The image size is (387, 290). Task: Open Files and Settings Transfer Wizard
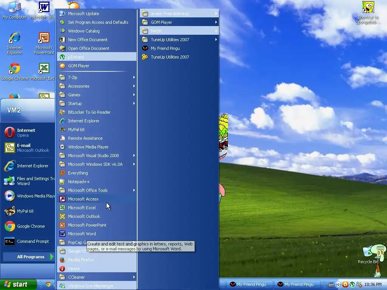(28, 181)
